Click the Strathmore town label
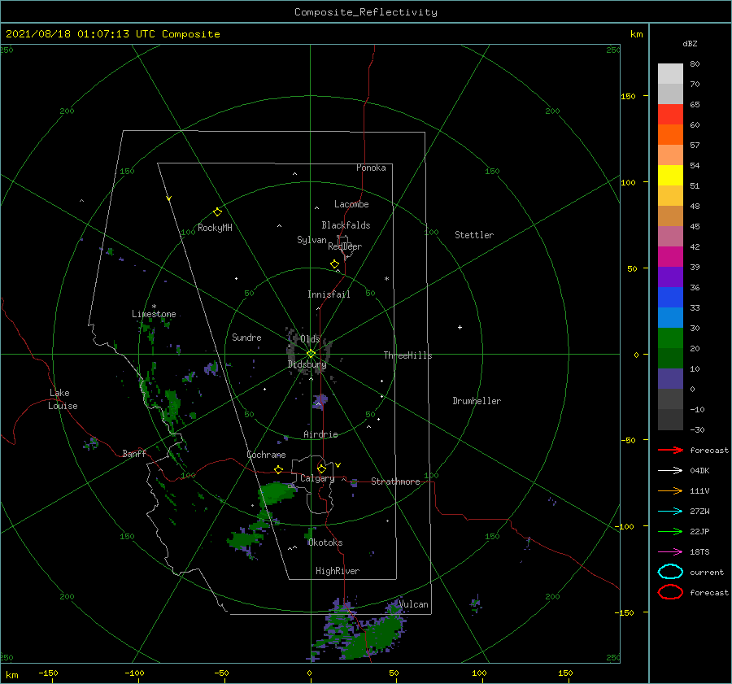 pos(395,481)
